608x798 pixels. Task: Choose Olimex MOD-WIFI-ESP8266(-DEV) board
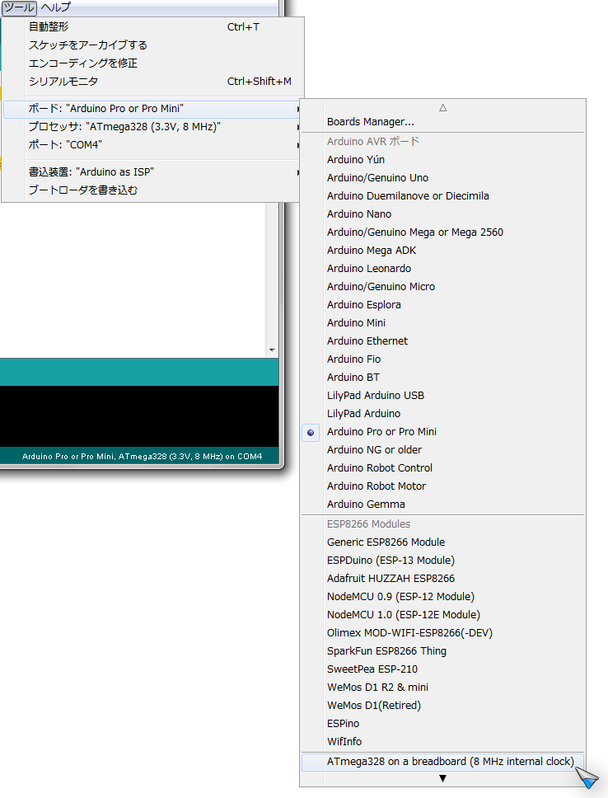(442, 633)
